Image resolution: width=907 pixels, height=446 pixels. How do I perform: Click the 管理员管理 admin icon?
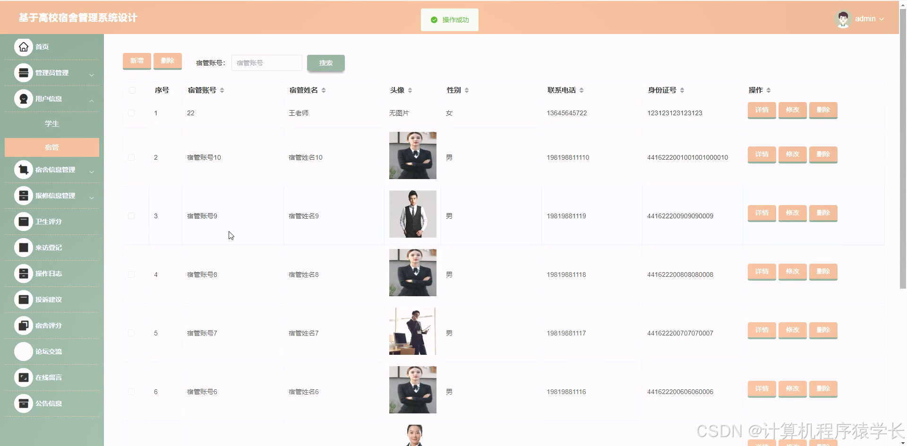pyautogui.click(x=23, y=73)
